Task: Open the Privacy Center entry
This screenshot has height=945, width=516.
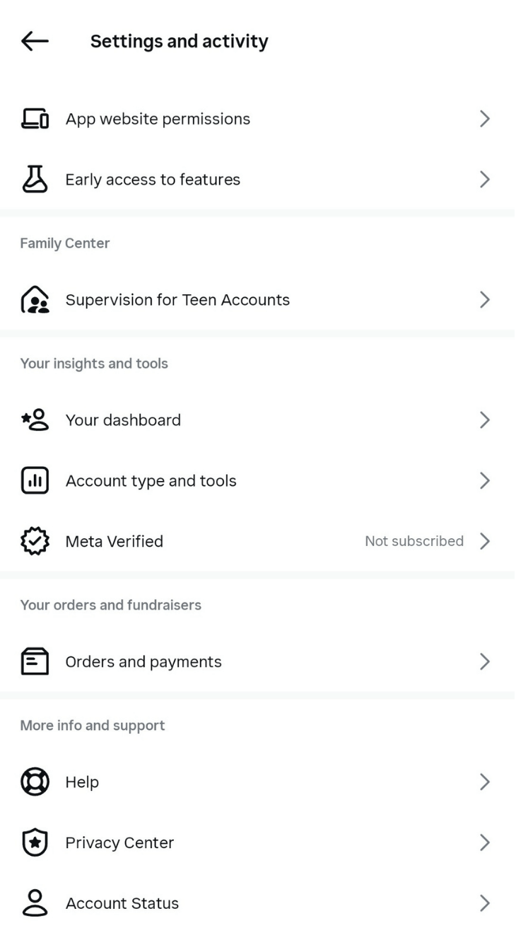Action: pyautogui.click(x=119, y=842)
